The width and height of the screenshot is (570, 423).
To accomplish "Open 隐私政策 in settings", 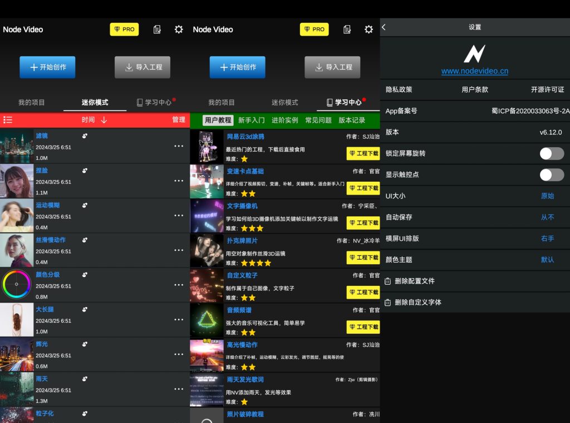I will (399, 90).
